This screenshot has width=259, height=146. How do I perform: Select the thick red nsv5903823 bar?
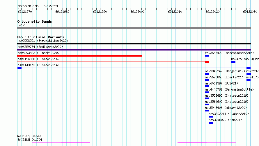[x=79, y=56]
